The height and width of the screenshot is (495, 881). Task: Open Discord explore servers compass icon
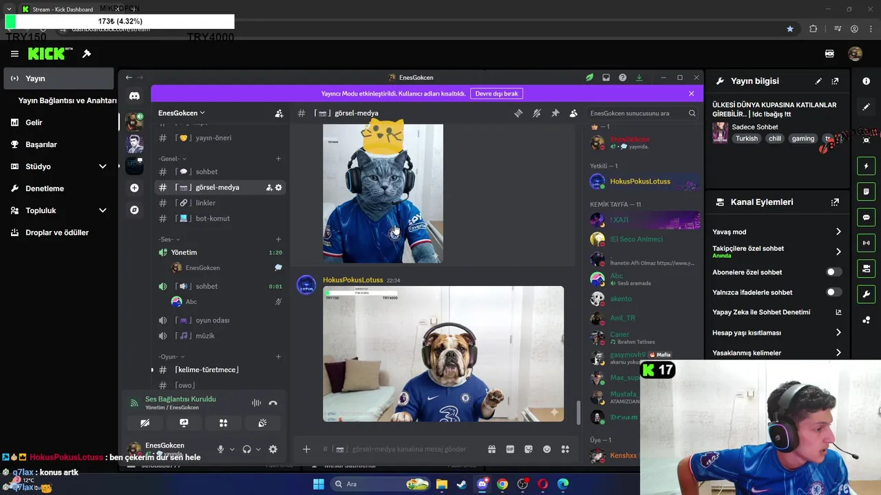(134, 210)
